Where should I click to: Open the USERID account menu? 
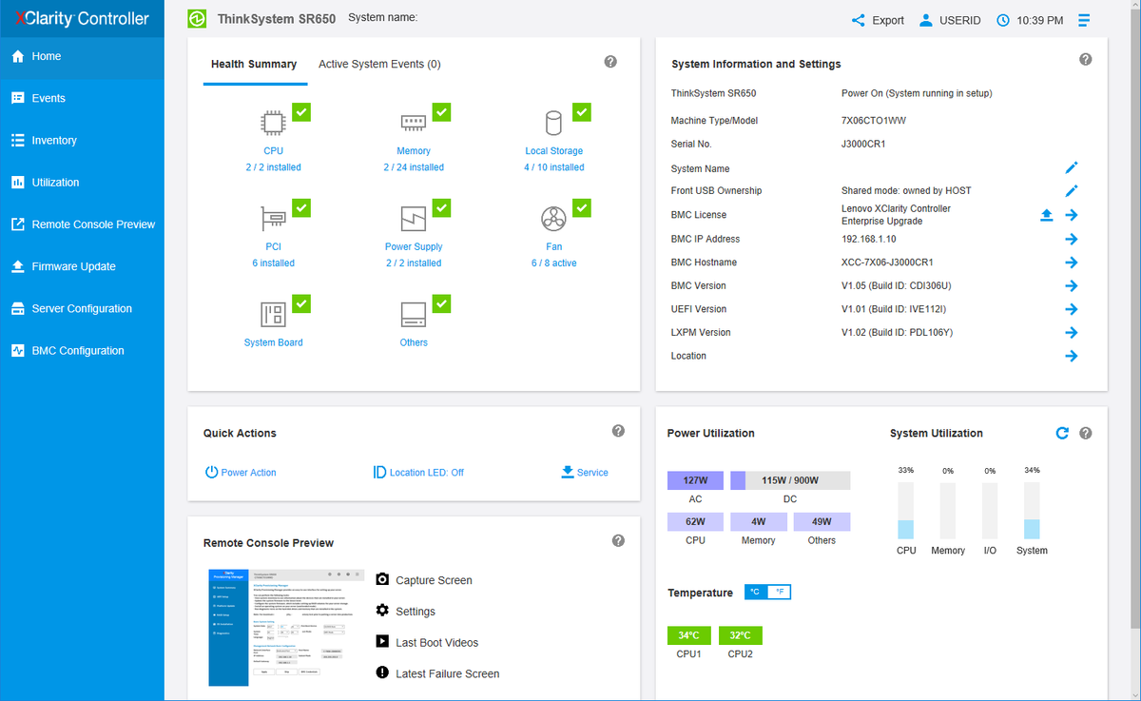click(x=950, y=19)
